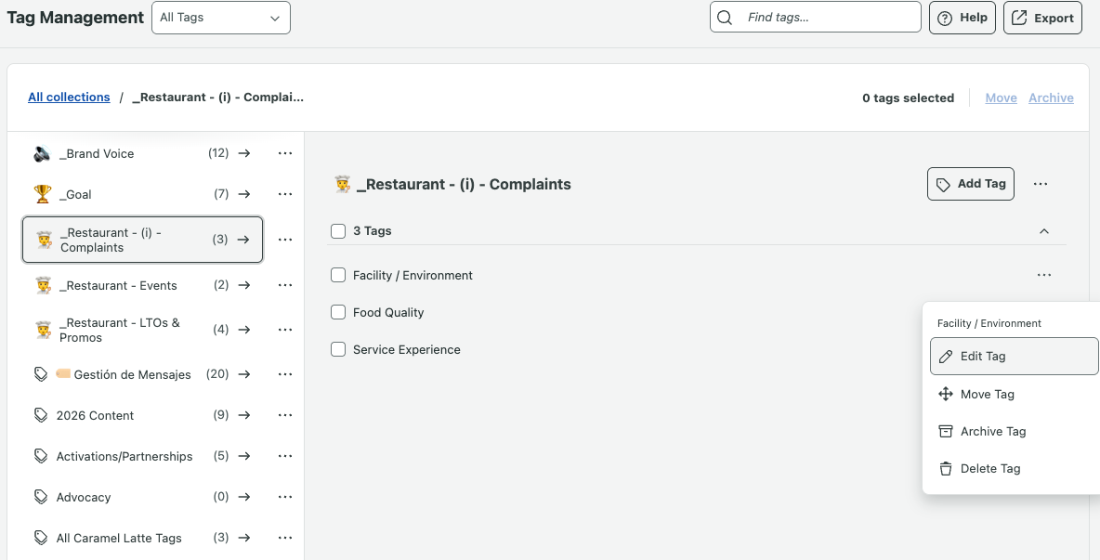Viewport: 1100px width, 560px height.
Task: Select the Activations/Partnerships collection
Action: pos(142,456)
